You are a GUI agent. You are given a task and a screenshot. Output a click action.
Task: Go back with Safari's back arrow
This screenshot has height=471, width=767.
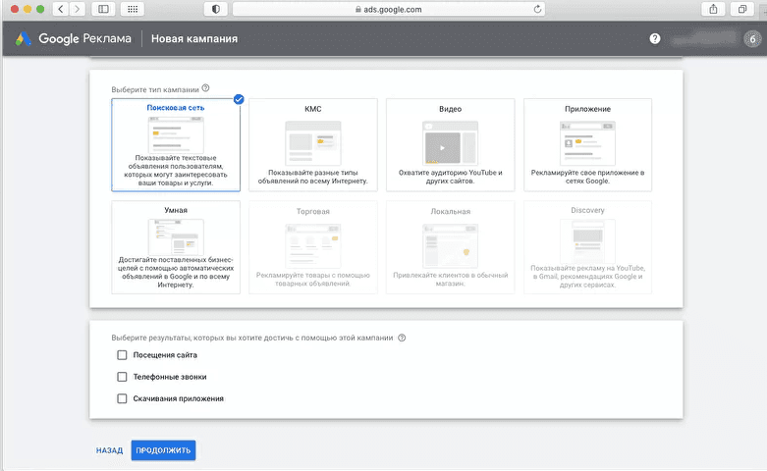(61, 9)
